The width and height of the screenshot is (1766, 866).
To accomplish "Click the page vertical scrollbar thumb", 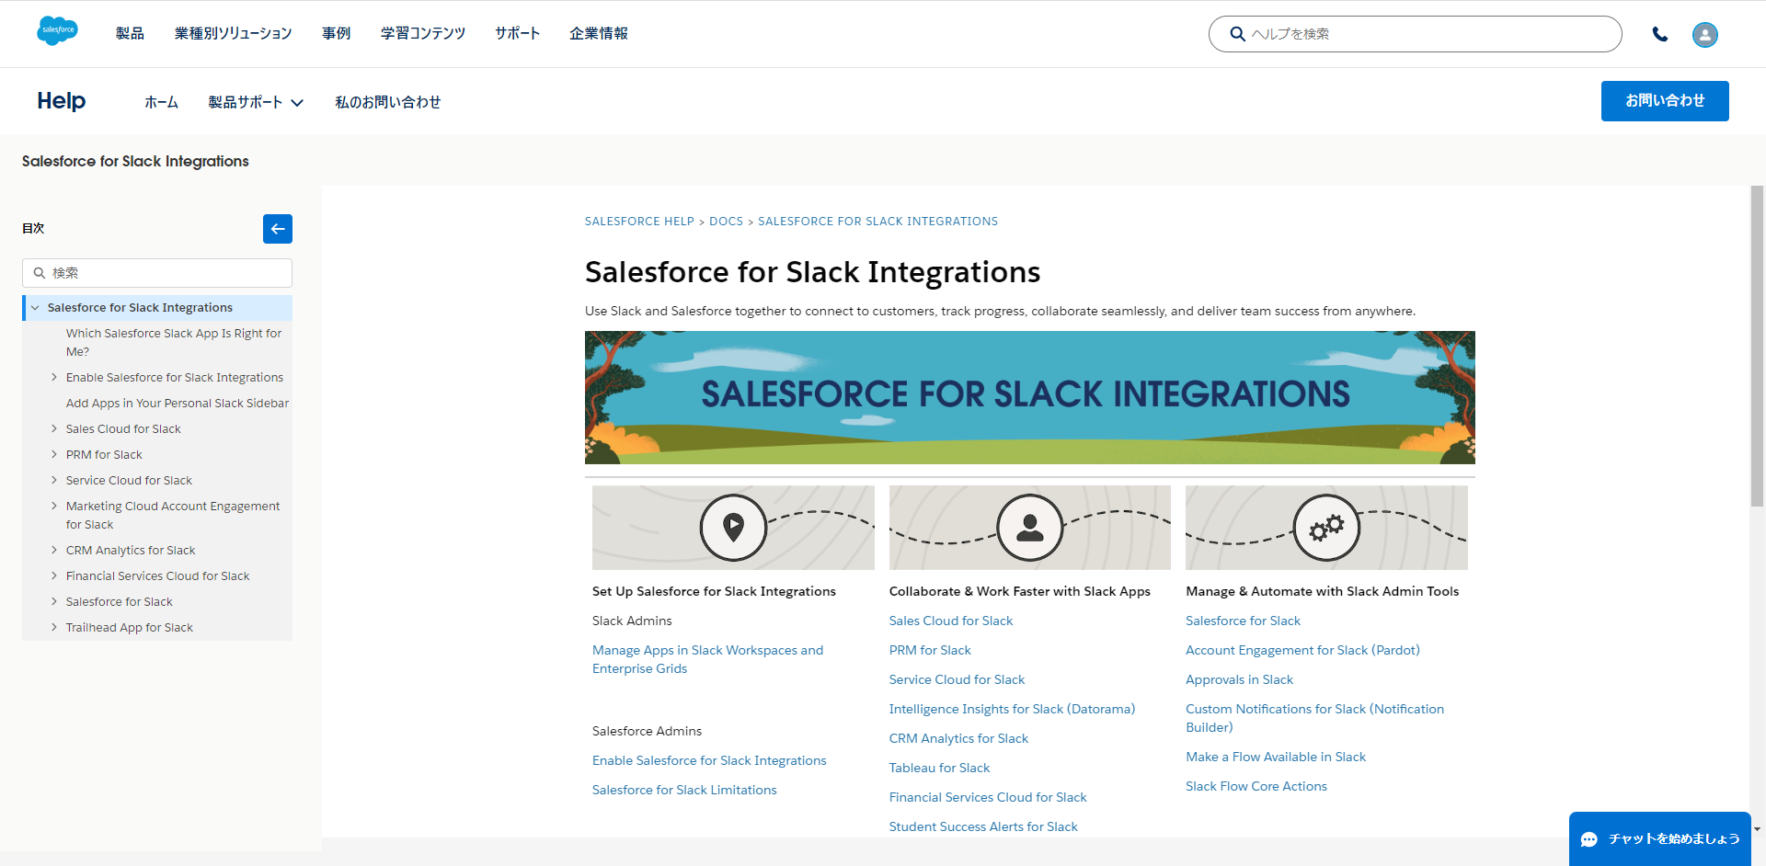I will pyautogui.click(x=1757, y=346).
